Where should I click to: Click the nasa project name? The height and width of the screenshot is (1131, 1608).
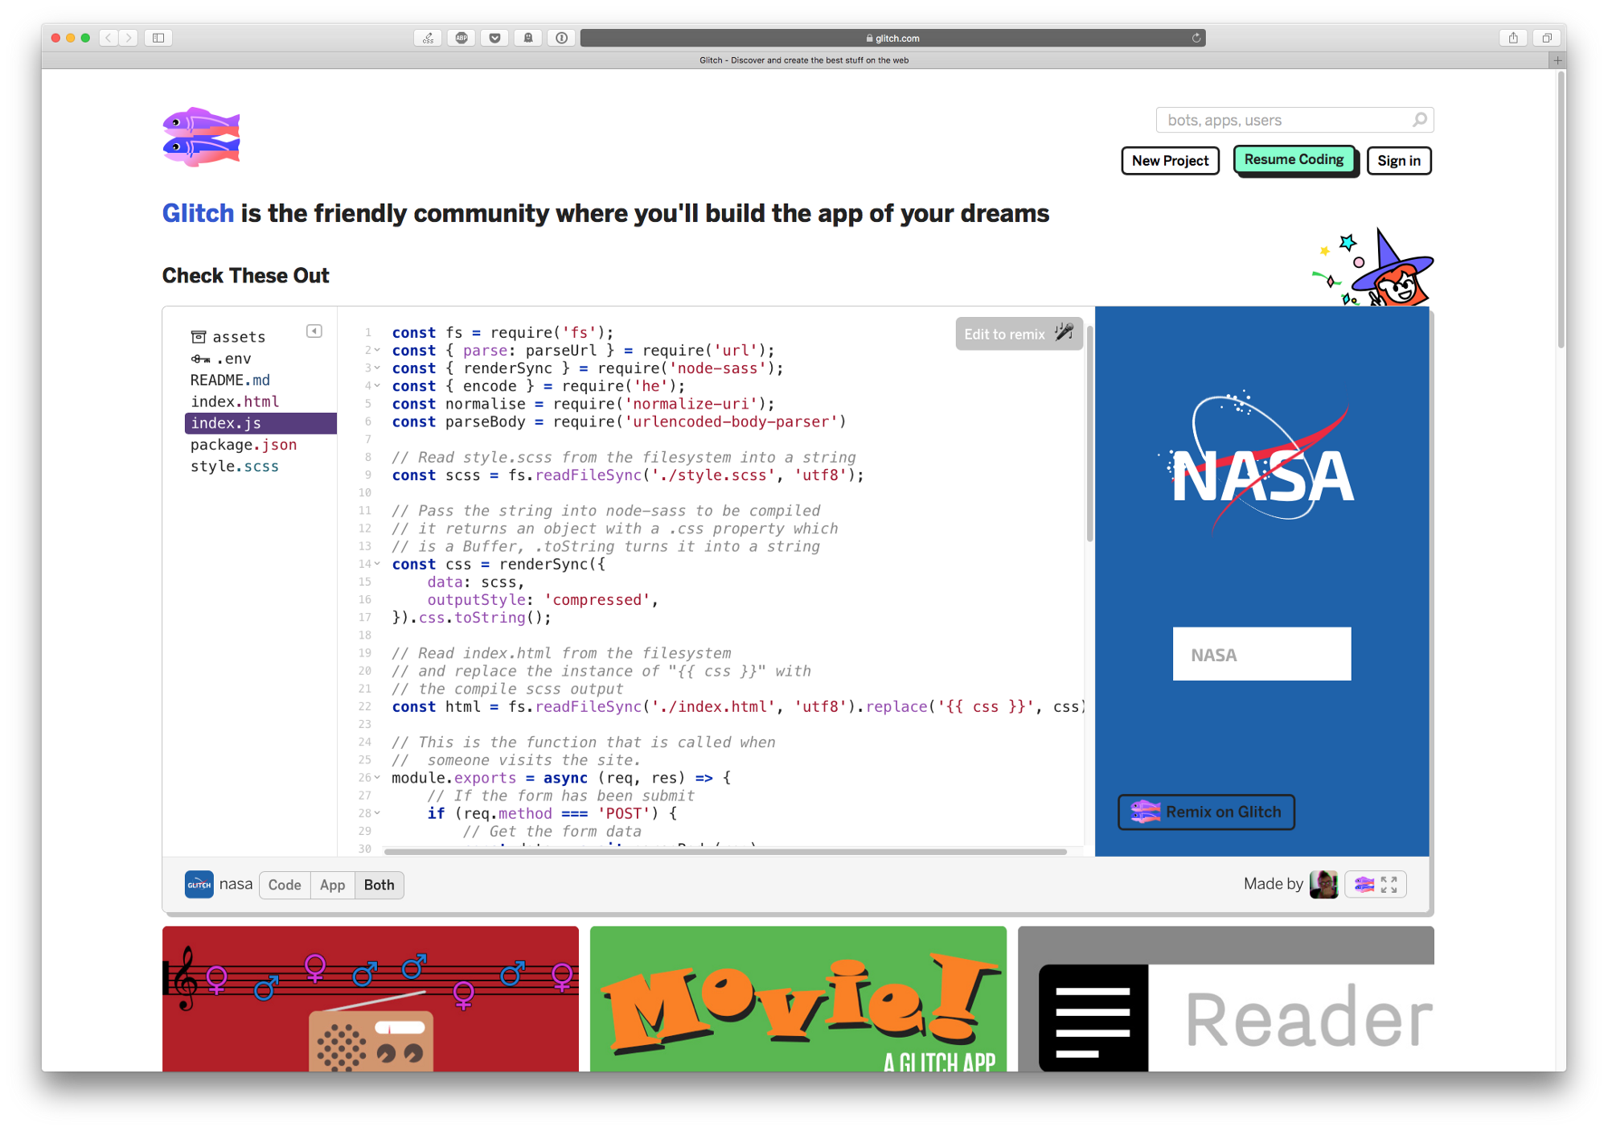(236, 884)
